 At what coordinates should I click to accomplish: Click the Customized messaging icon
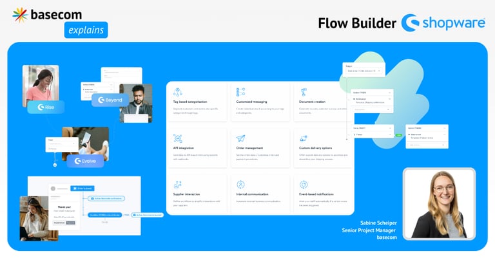[x=240, y=92]
